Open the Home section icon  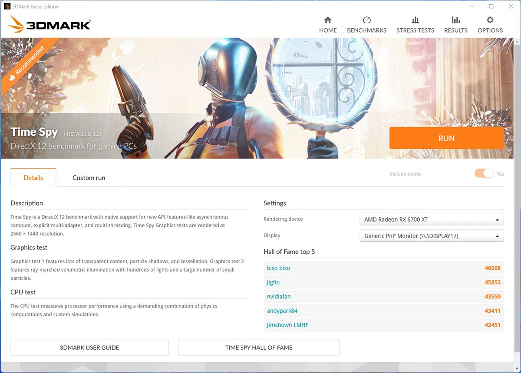(328, 20)
